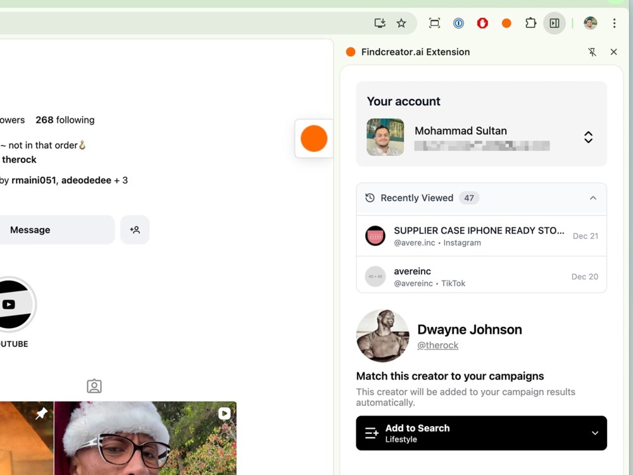Open the pinned post thumbnail

point(27,438)
